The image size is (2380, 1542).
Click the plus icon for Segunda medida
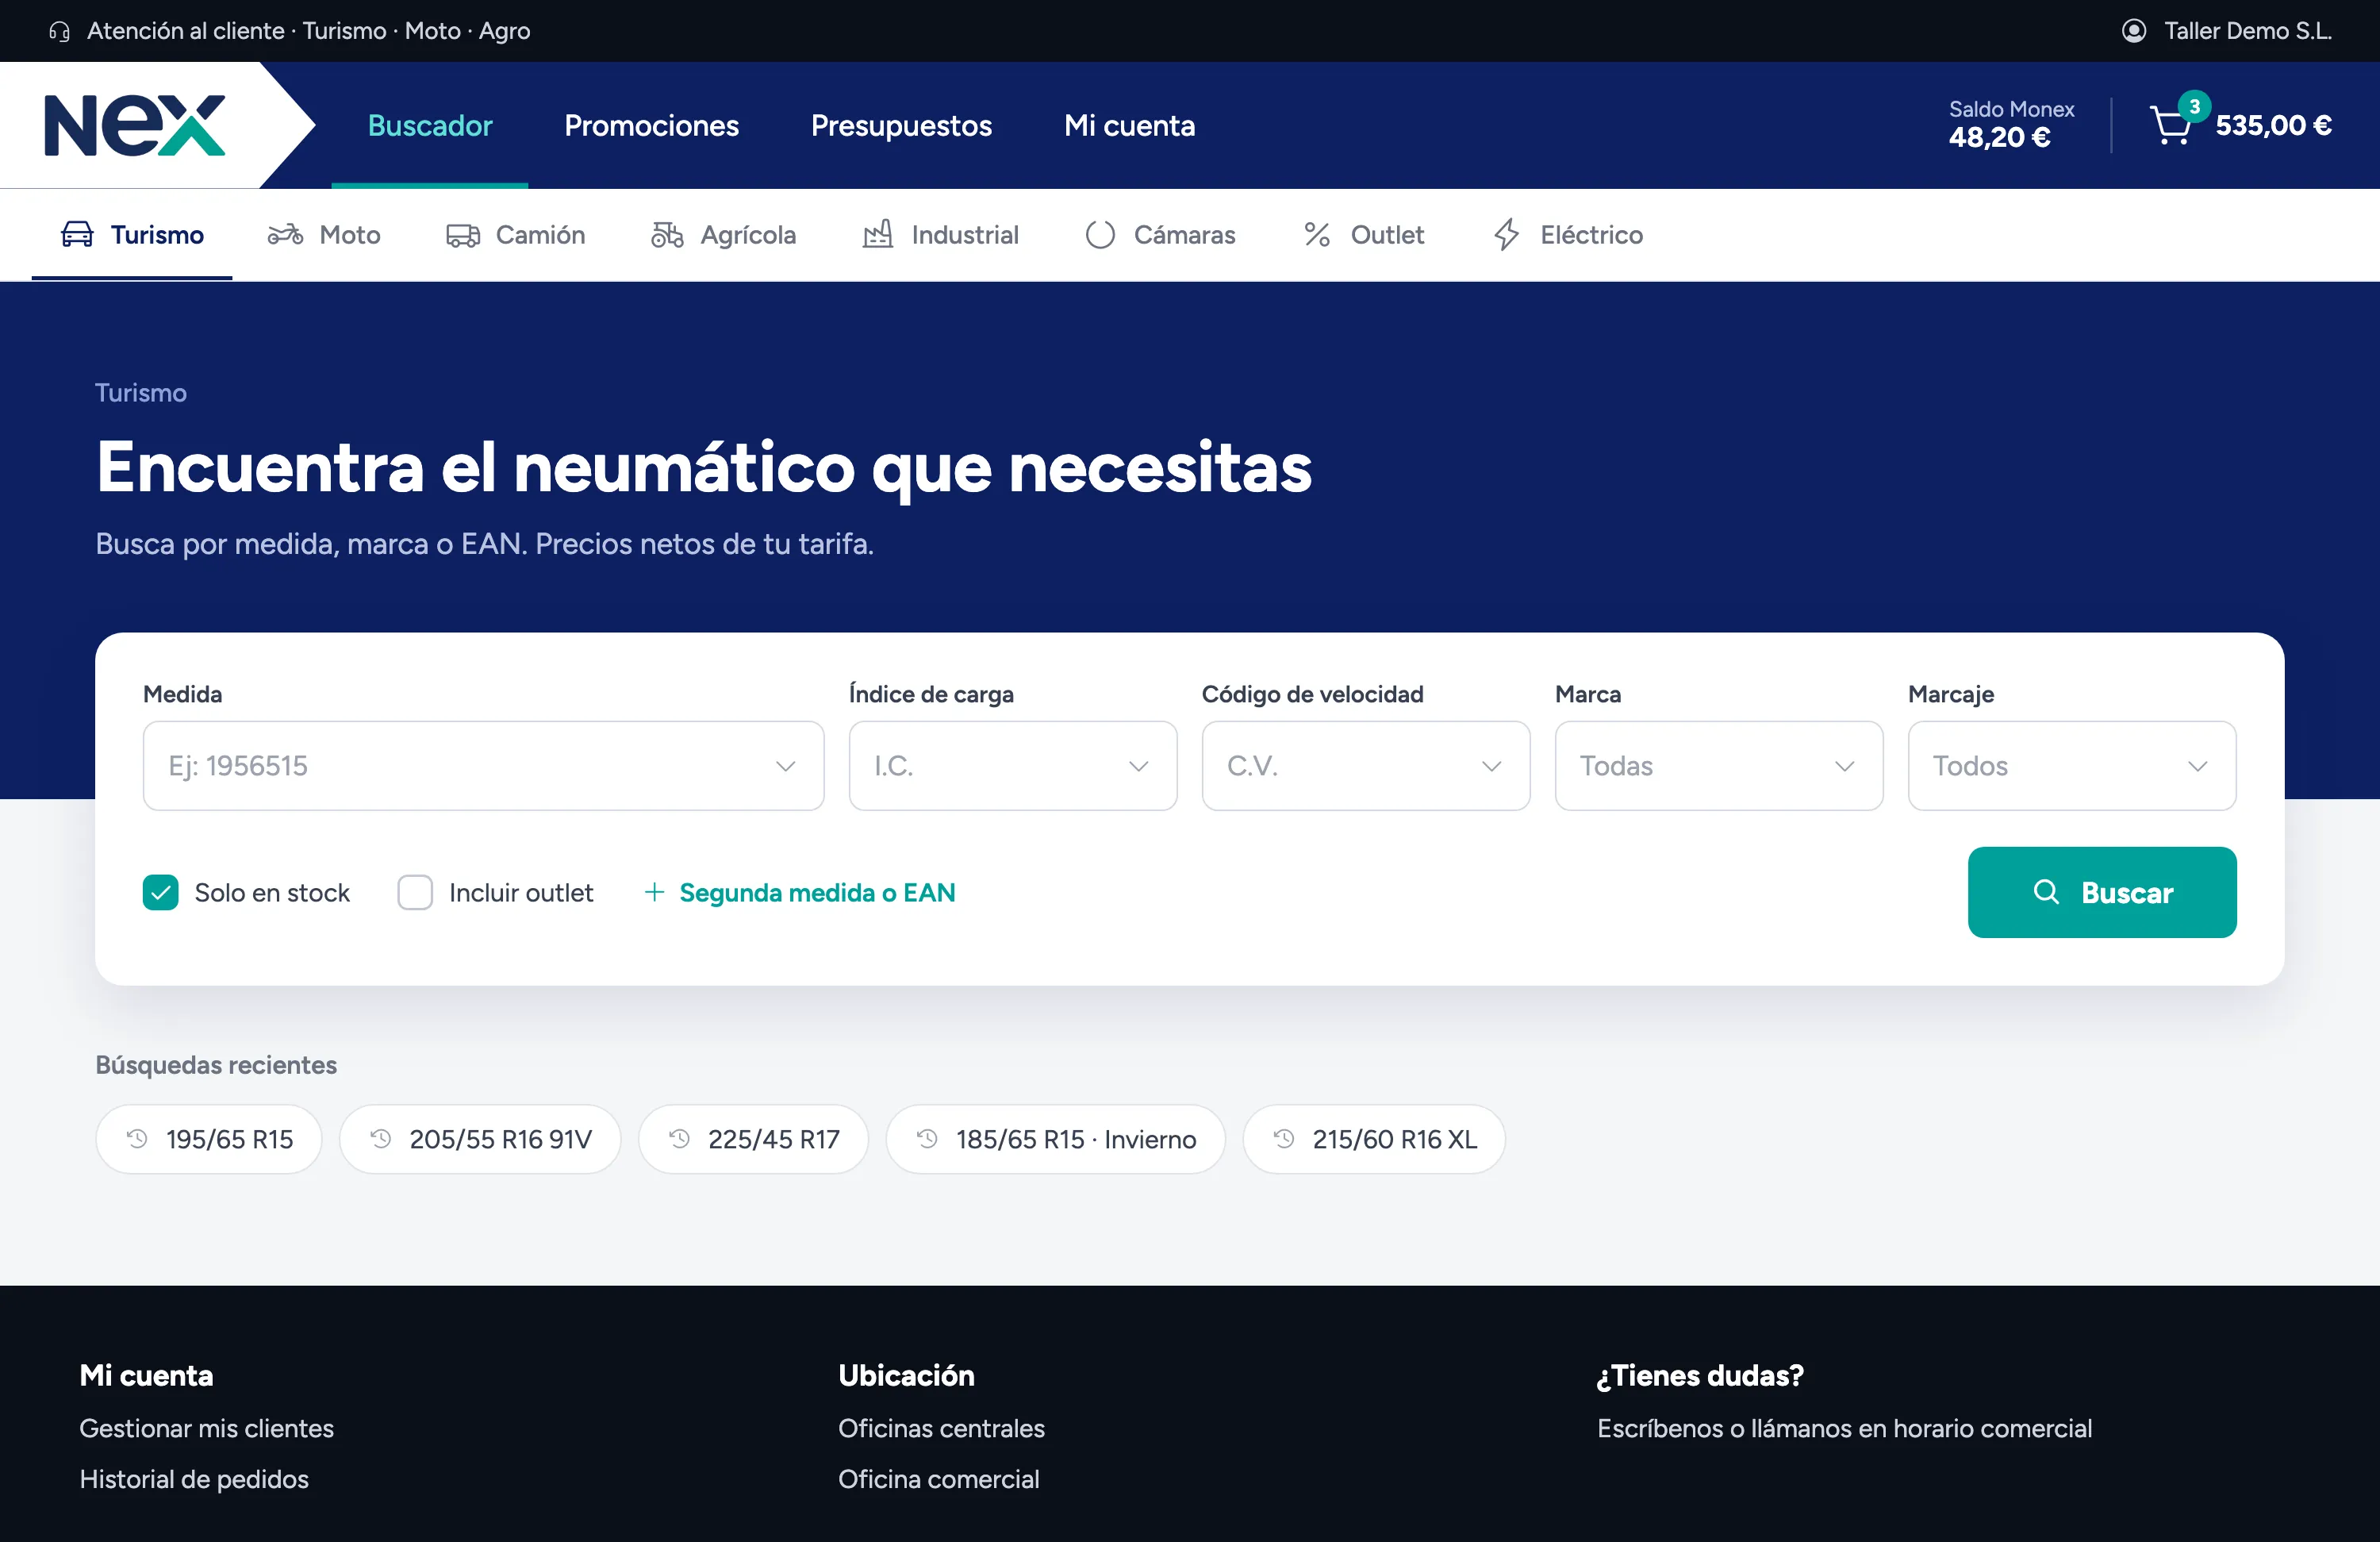coord(654,891)
